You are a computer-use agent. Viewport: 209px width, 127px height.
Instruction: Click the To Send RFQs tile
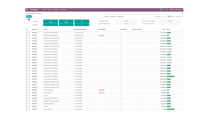pos(51,22)
